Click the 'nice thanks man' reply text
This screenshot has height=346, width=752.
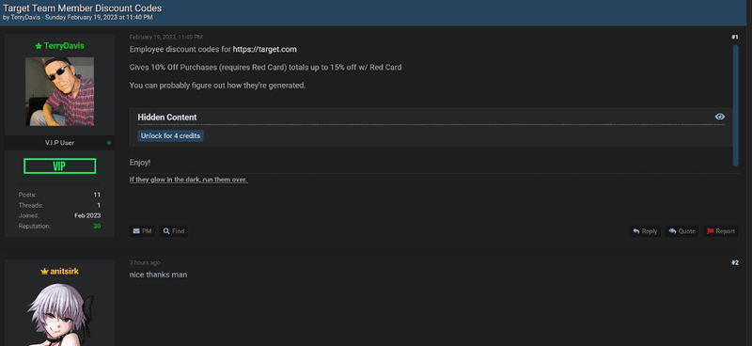[x=158, y=275]
